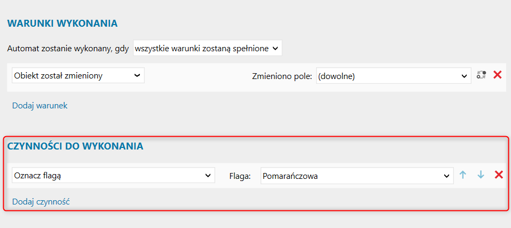
Task: Open the 'Oznacz flagą' action type dropdown
Action: click(x=113, y=176)
